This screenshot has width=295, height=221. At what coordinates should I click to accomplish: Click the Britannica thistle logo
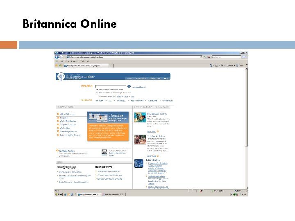pos(61,77)
